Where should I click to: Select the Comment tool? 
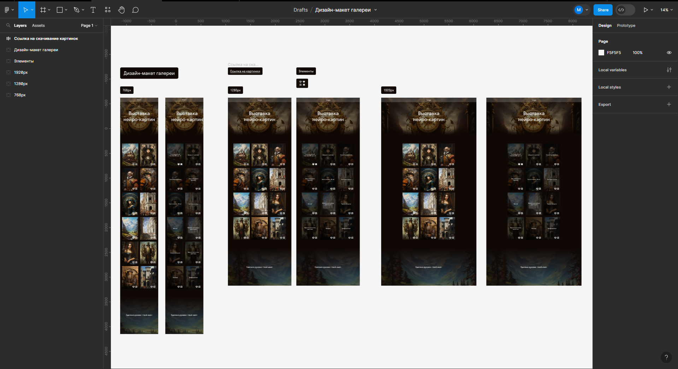coord(135,10)
